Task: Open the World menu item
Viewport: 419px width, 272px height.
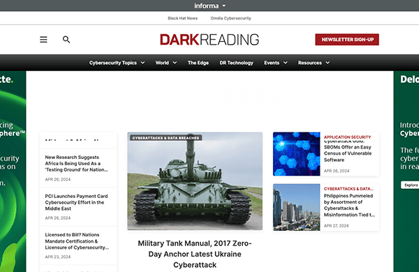Action: pyautogui.click(x=162, y=63)
